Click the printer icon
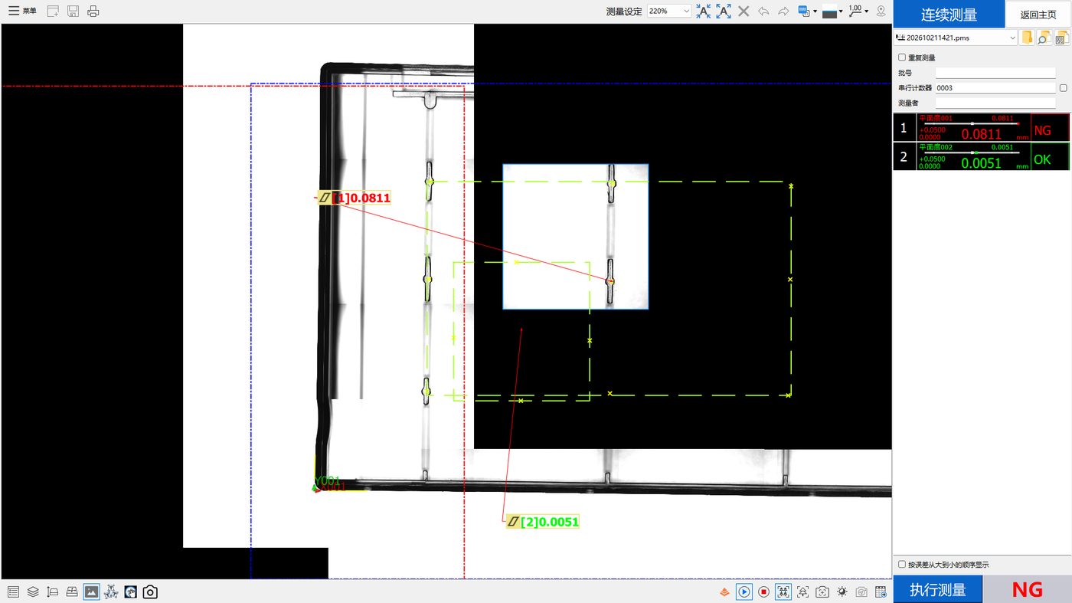Image resolution: width=1072 pixels, height=603 pixels. 93,11
